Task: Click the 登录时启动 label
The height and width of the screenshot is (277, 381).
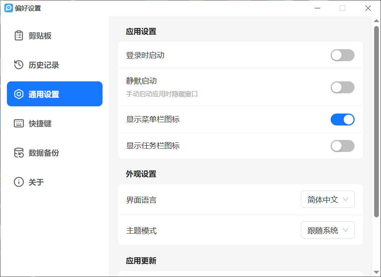Action: (145, 55)
